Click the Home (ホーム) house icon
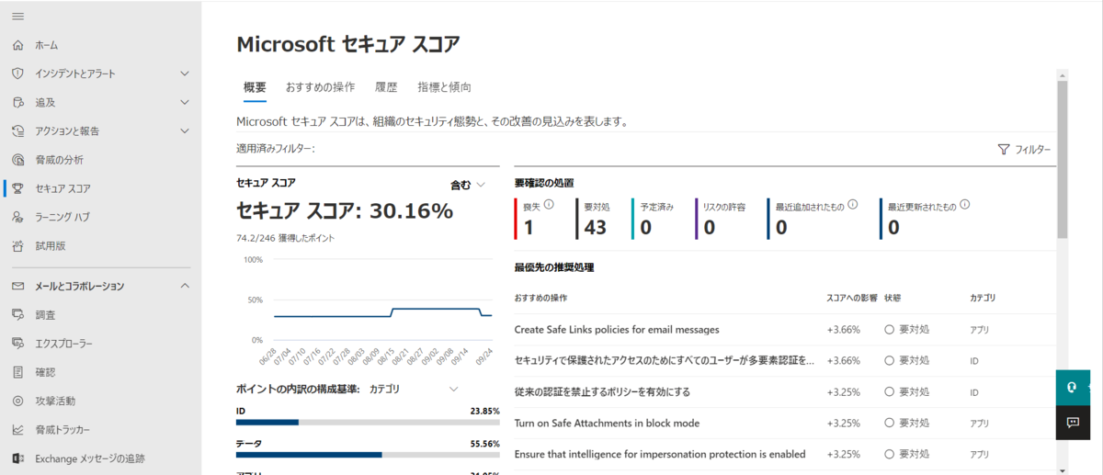The height and width of the screenshot is (475, 1103). [x=18, y=45]
